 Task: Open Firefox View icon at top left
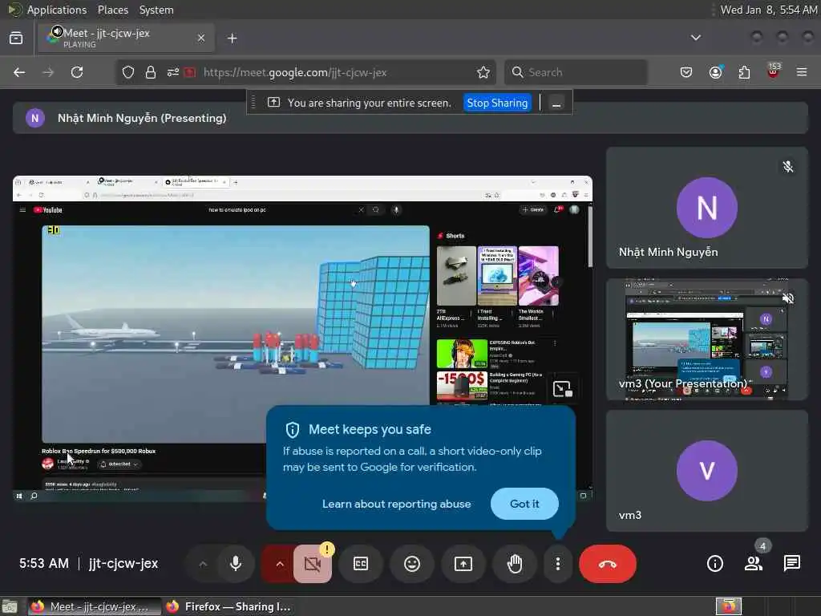[16, 38]
